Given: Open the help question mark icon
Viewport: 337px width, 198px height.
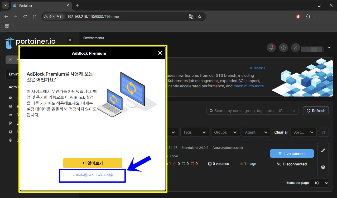Looking at the screenshot, I should (x=283, y=48).
